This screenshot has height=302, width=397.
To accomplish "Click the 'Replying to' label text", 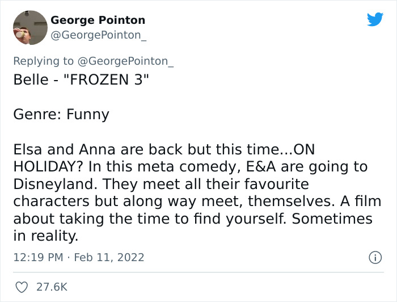I will coord(43,61).
